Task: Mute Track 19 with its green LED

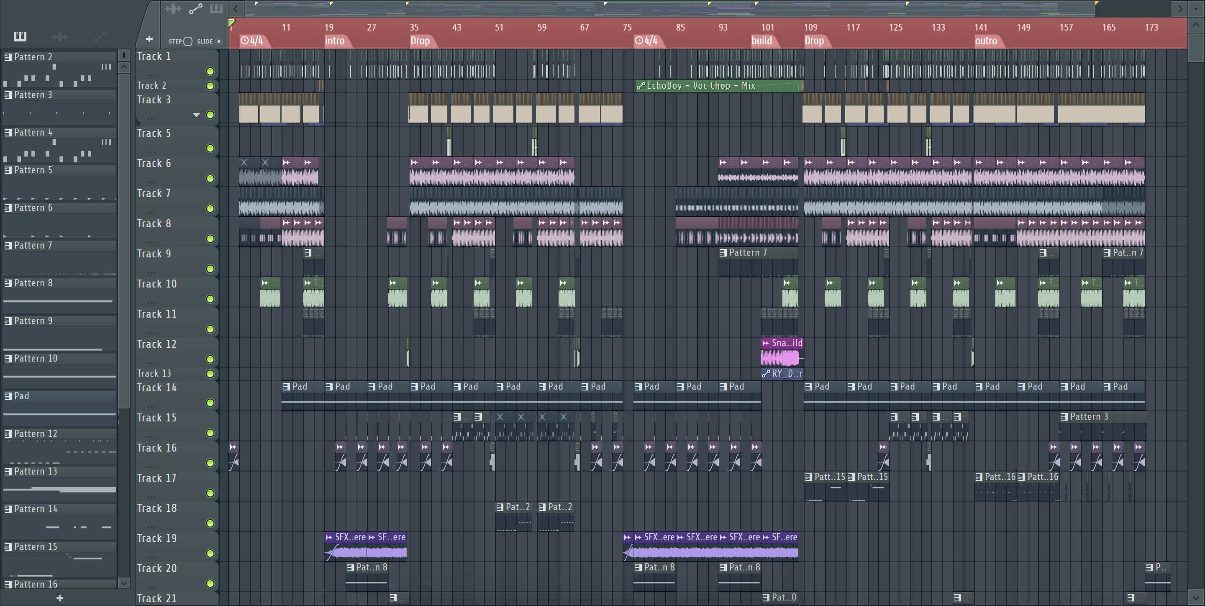Action: (x=210, y=553)
